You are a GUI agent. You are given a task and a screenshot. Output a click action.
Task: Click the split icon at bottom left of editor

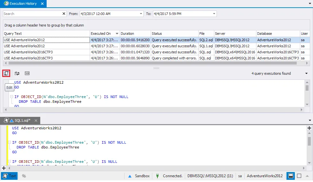(x=4, y=168)
